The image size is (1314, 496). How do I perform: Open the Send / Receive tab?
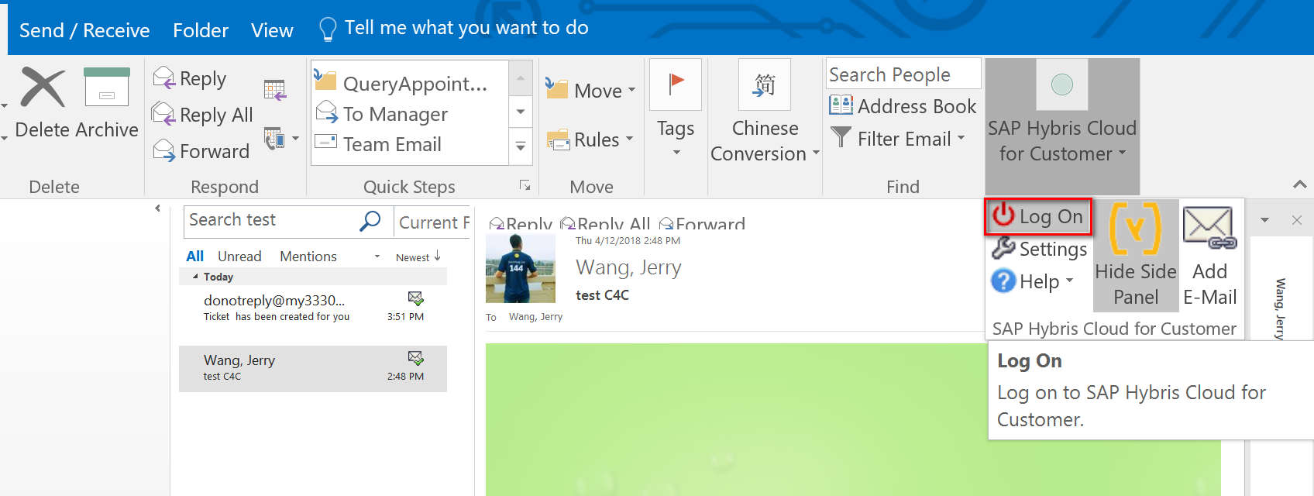[x=84, y=30]
